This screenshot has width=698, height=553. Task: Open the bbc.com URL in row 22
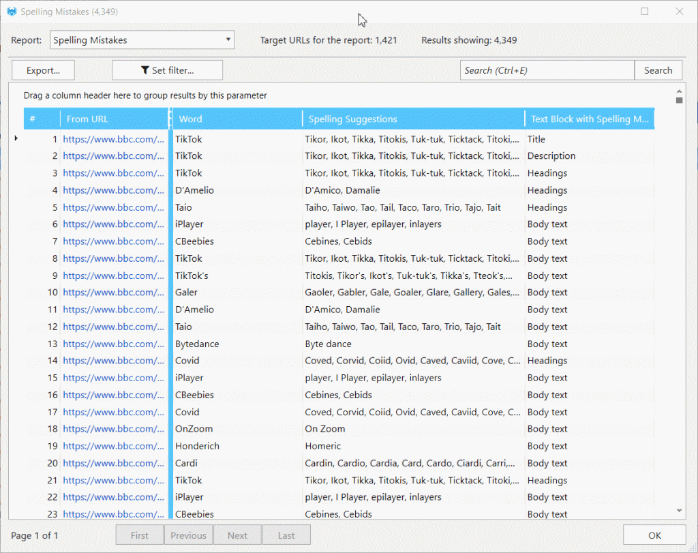pos(114,497)
